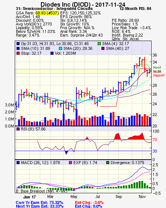Click the Liquidity: 0.59% value

[29, 28]
